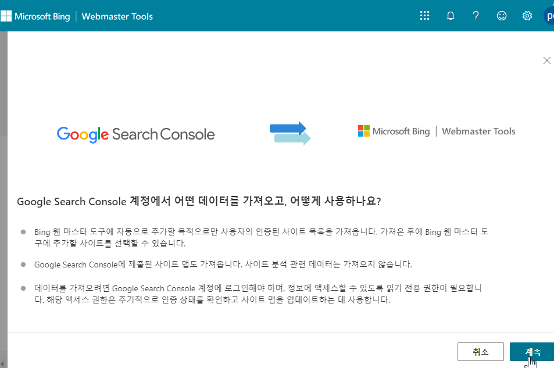Click the Google Search Console logo

(135, 134)
